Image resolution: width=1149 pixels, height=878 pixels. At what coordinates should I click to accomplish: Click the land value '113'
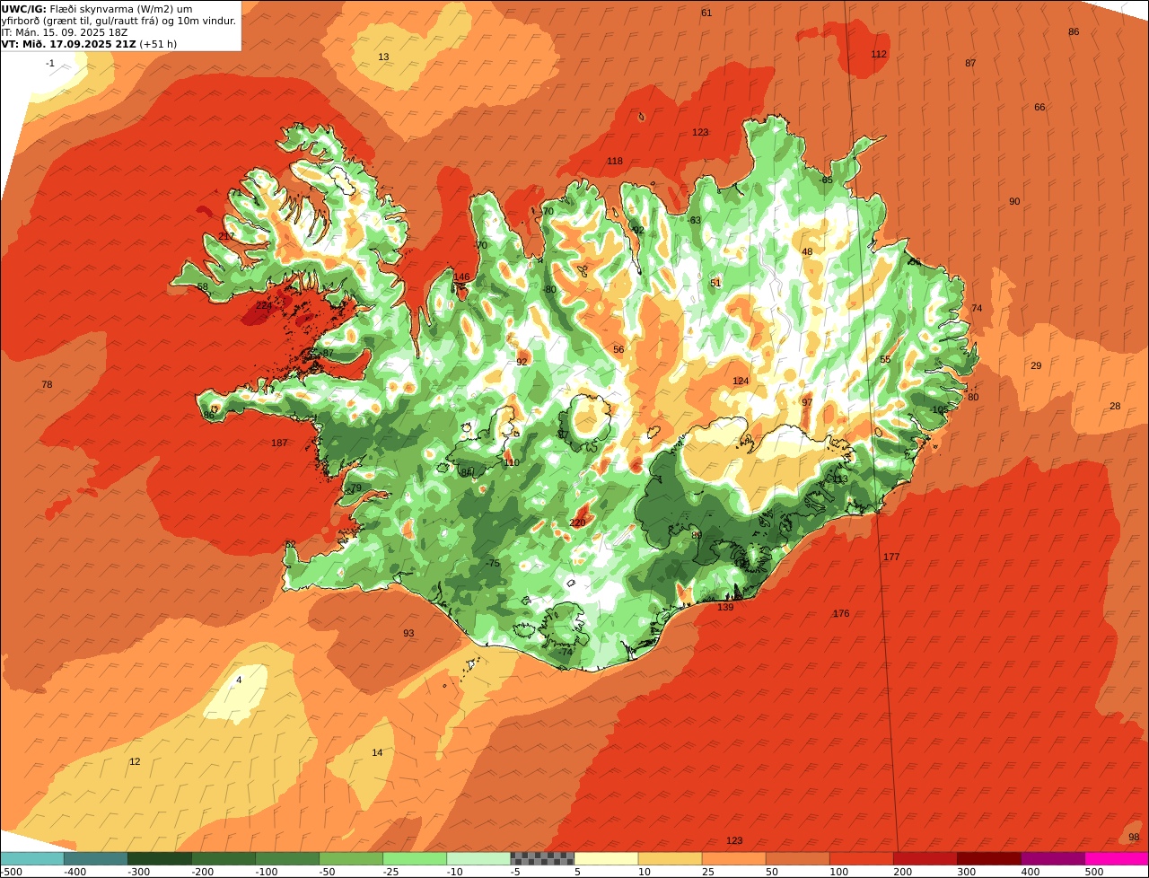[x=840, y=479]
